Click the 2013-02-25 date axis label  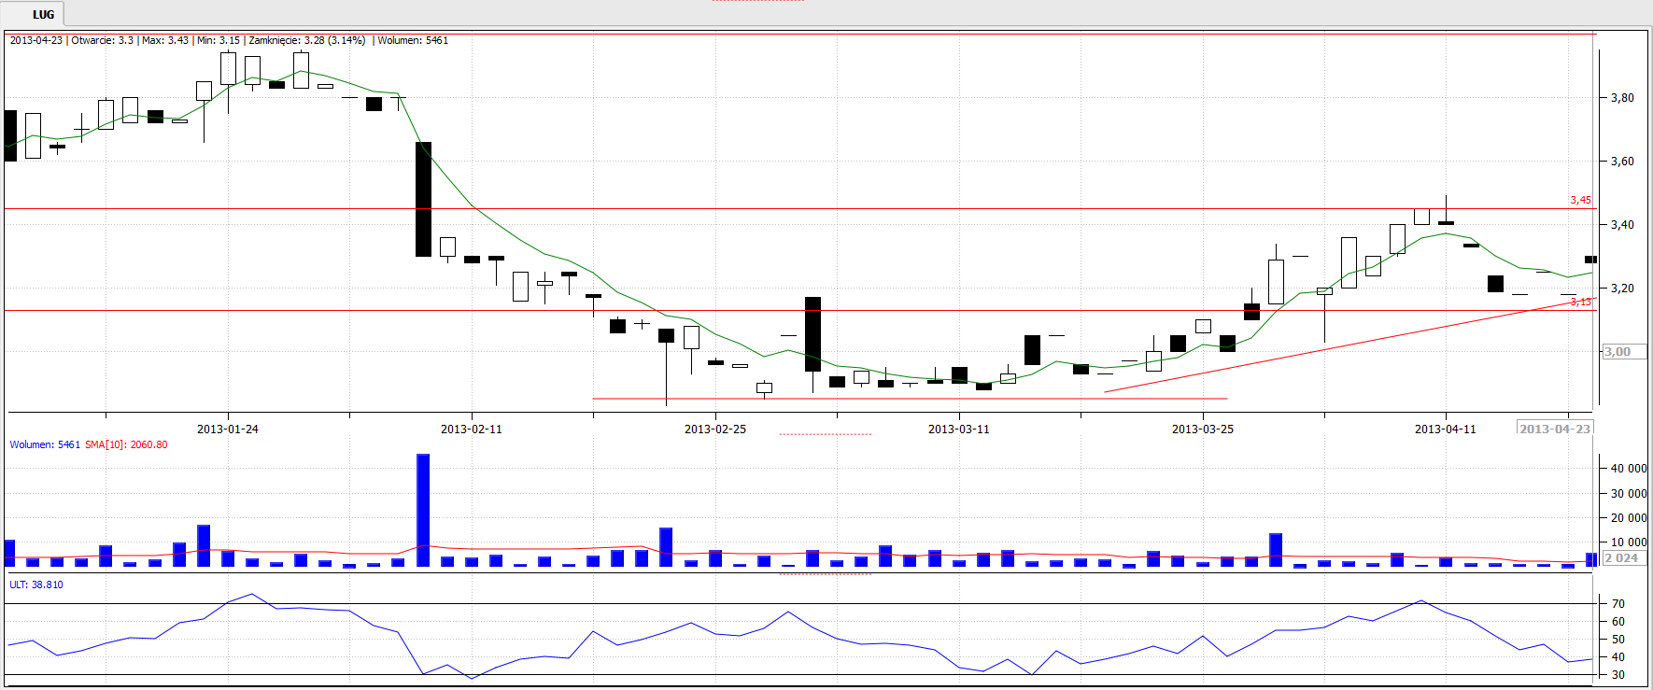pyautogui.click(x=715, y=429)
